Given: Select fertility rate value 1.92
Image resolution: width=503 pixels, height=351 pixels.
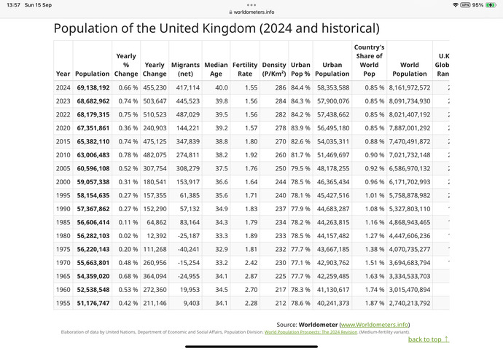Looking at the screenshot, I should [251, 155].
